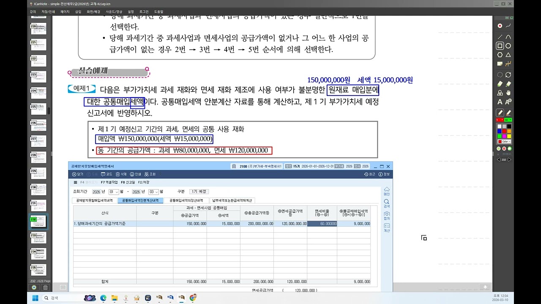Viewport: 541px width, 304px height.
Task: Click the start year 2026 input field
Action: coord(96,192)
